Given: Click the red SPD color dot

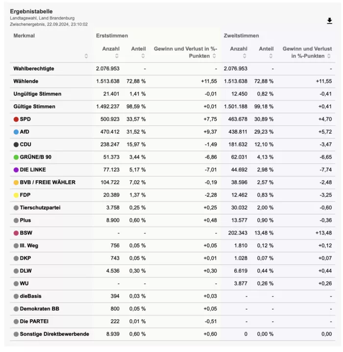Looking at the screenshot, I should pos(16,119).
